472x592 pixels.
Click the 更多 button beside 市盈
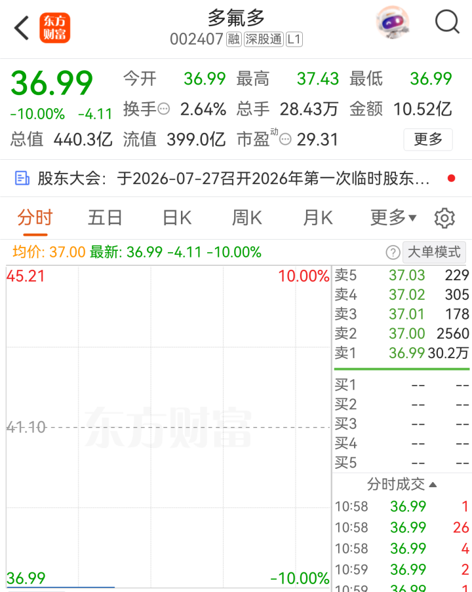coord(428,139)
